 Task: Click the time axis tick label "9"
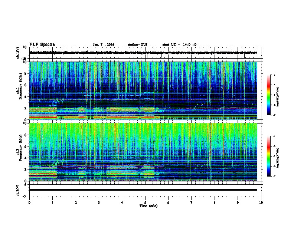[x=238, y=203]
